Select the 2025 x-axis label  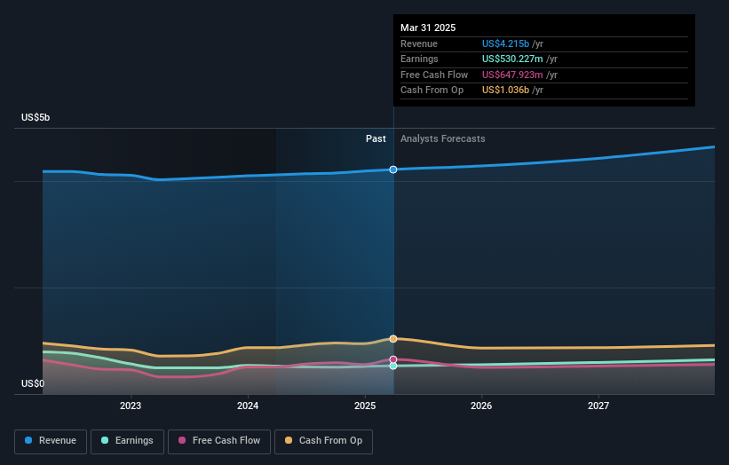[x=365, y=406]
